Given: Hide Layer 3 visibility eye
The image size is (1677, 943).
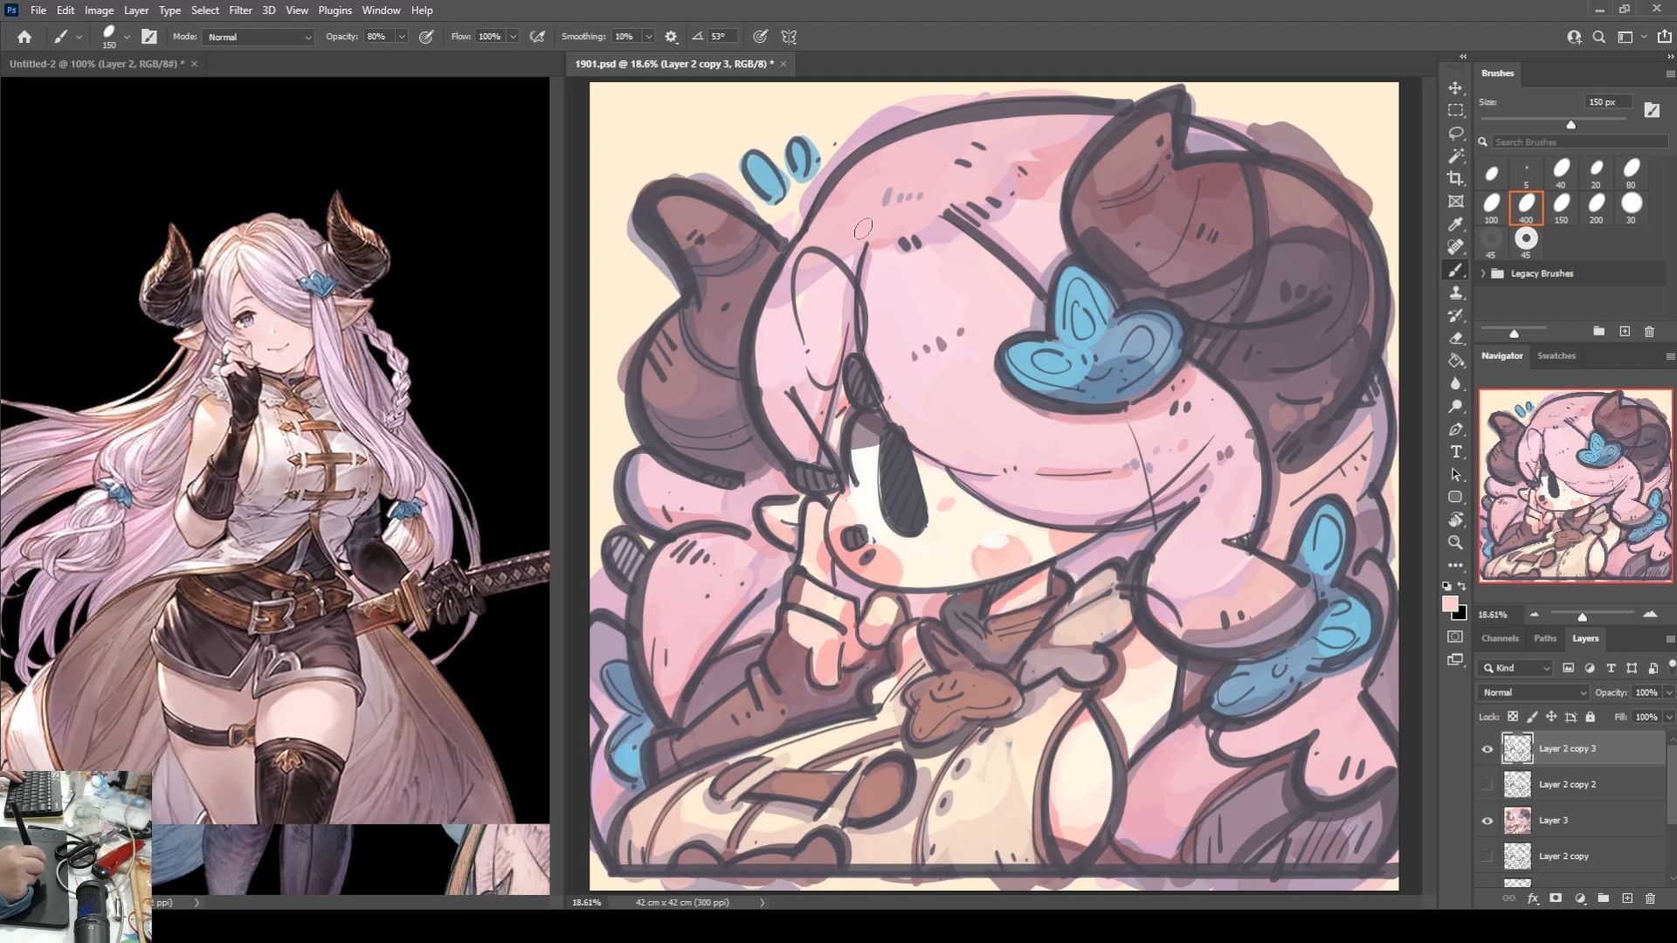Looking at the screenshot, I should pos(1487,821).
